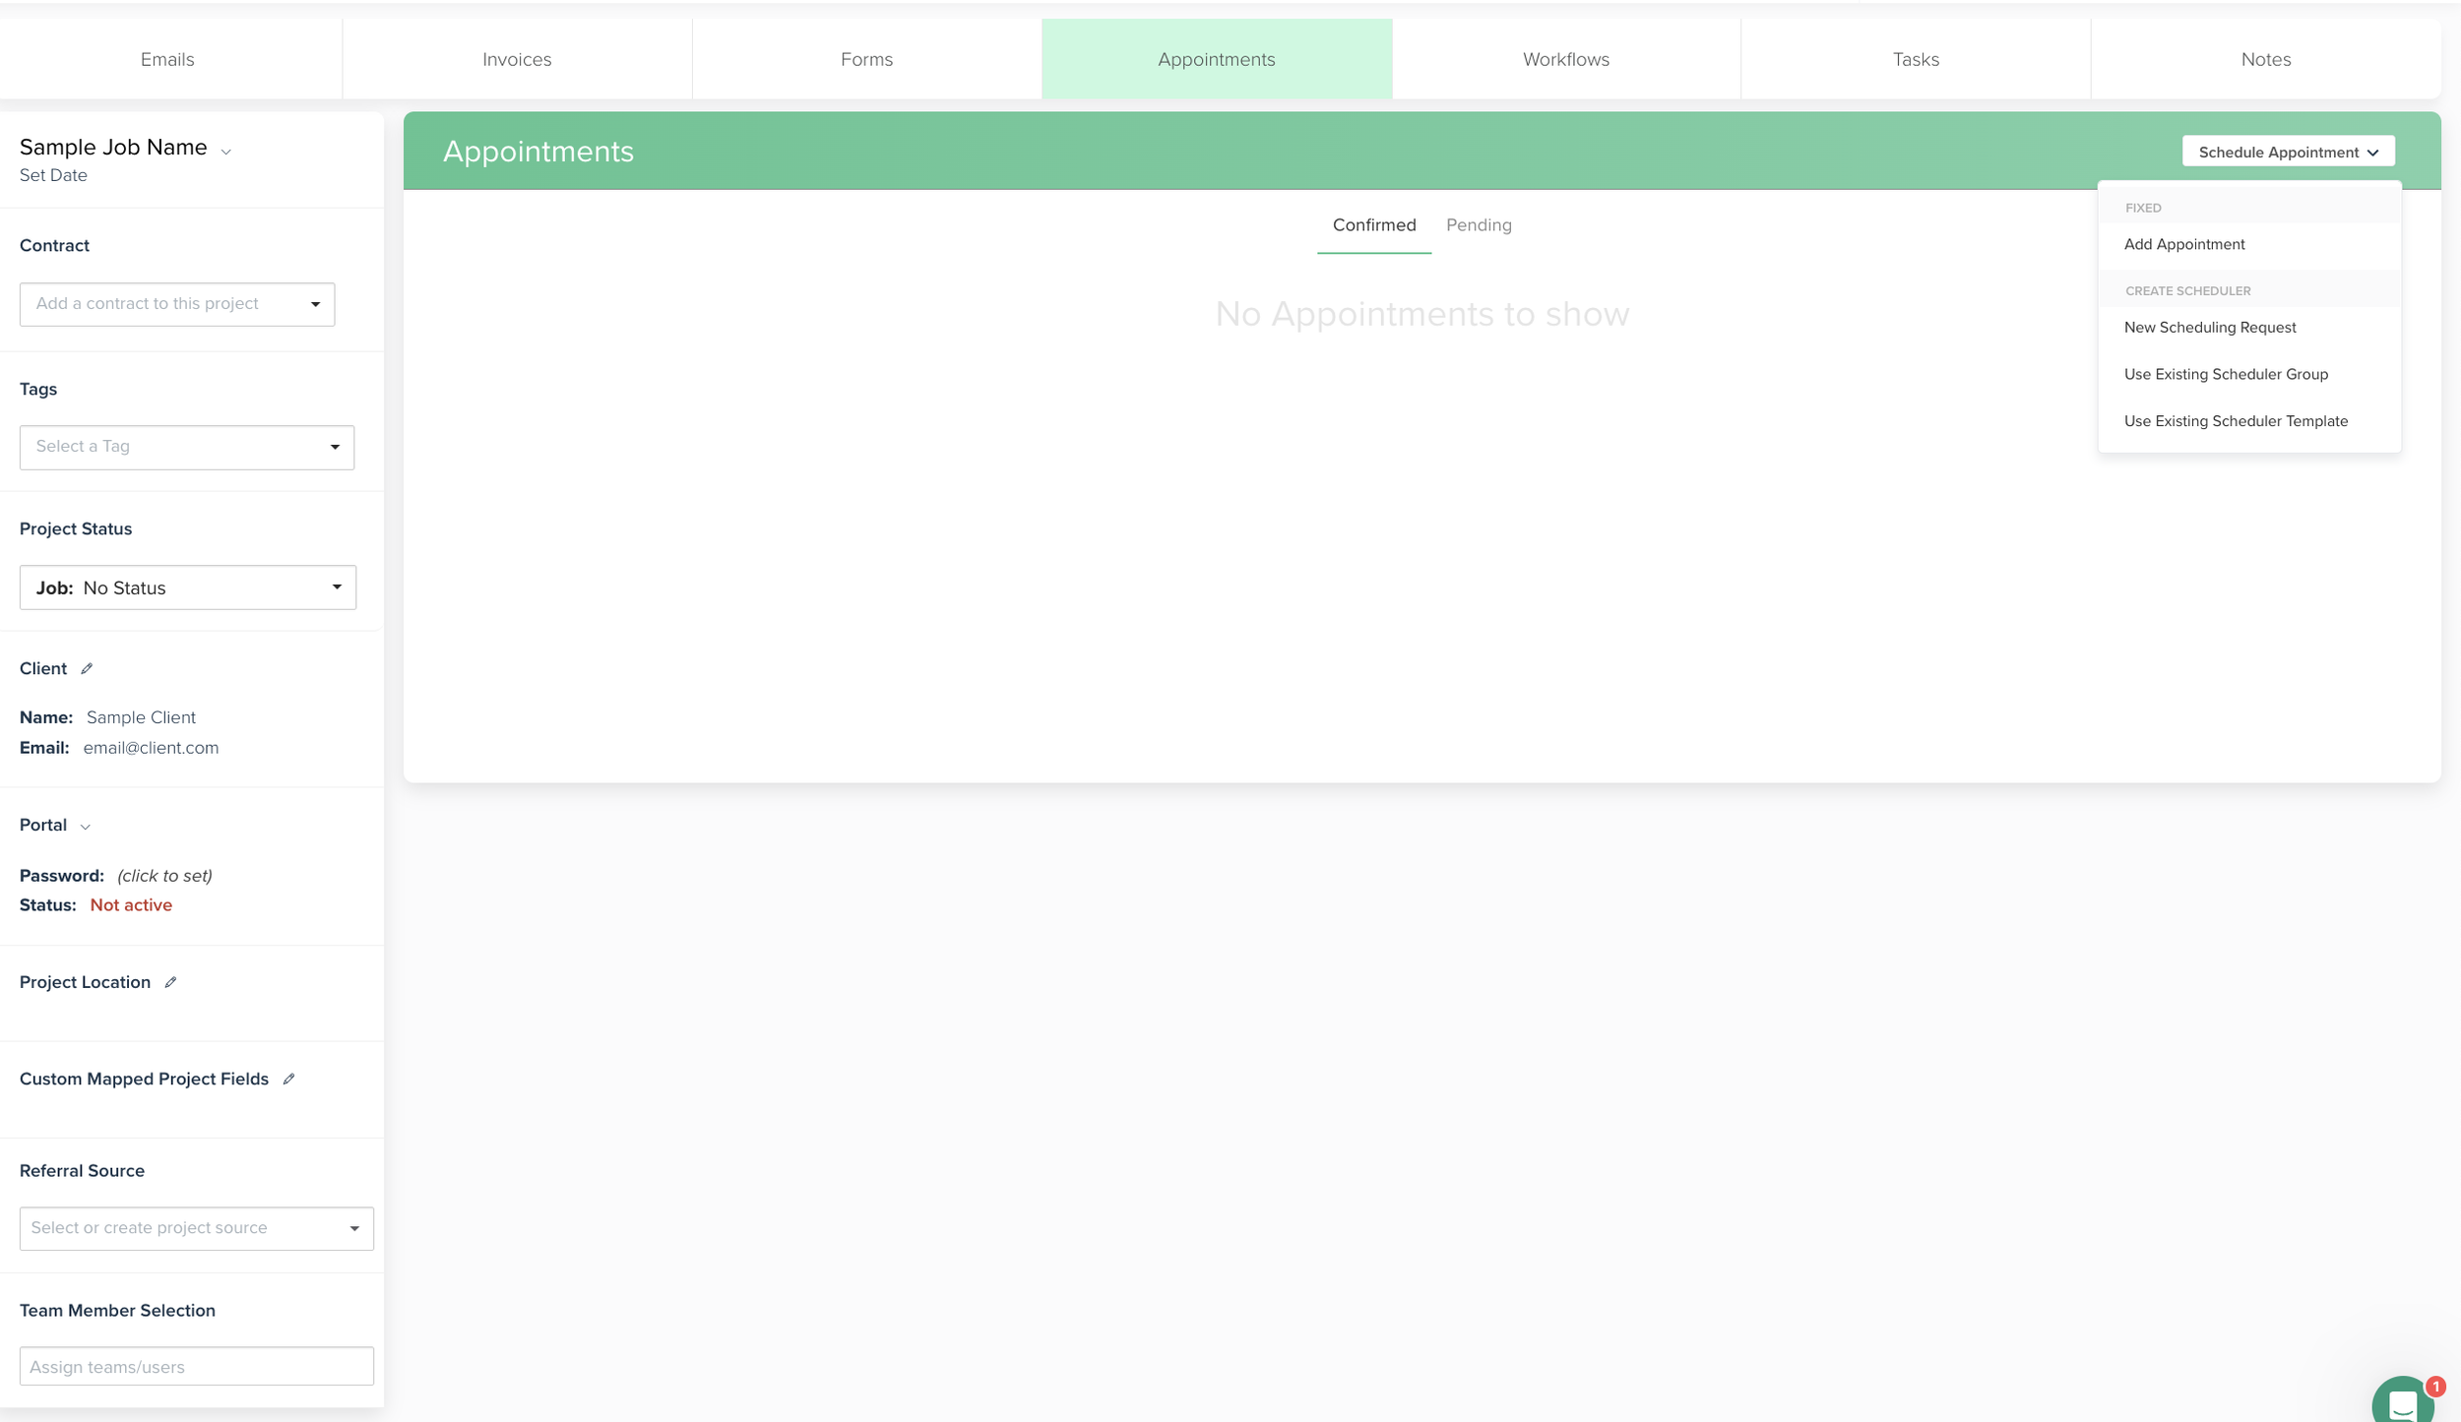Image resolution: width=2461 pixels, height=1422 pixels.
Task: Open the Workflows tab
Action: coord(1565,59)
